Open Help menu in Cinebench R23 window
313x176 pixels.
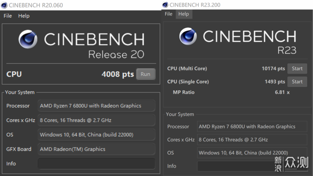pos(183,14)
